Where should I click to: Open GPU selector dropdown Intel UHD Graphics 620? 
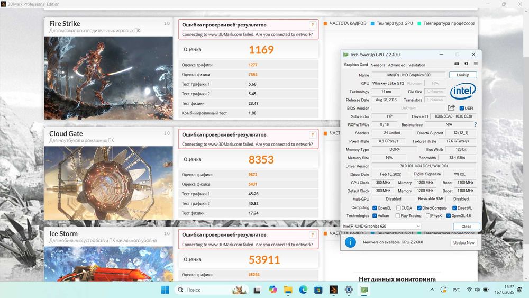point(381,226)
